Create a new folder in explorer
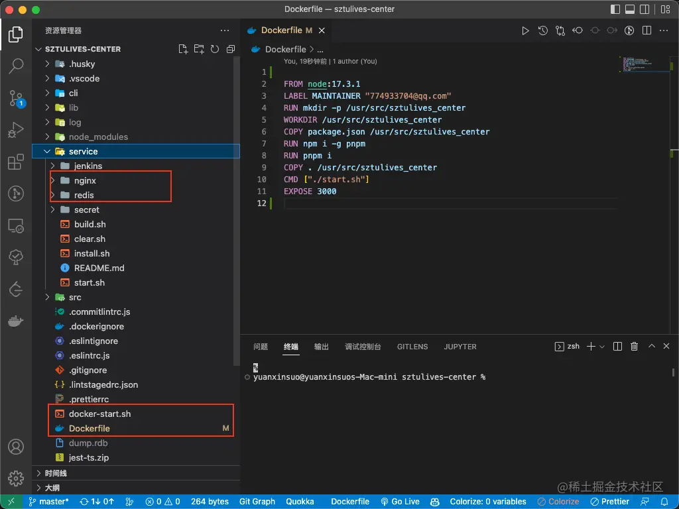This screenshot has width=679, height=509. tap(199, 49)
